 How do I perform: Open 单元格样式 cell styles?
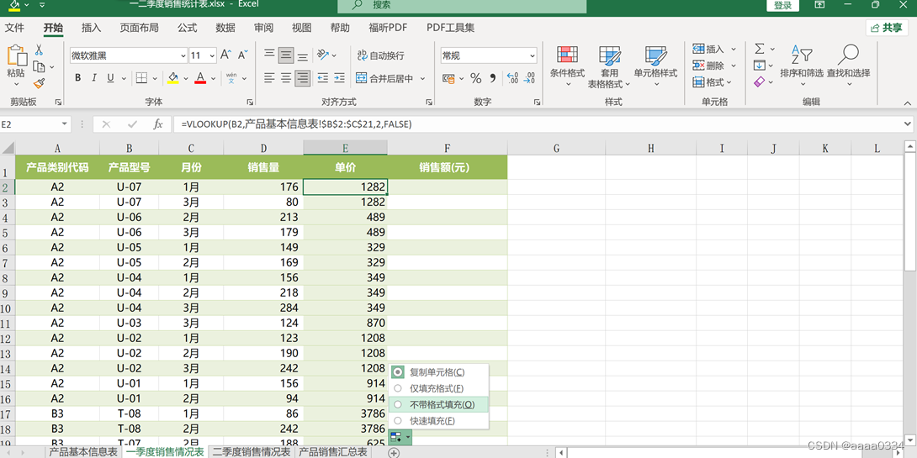[x=655, y=66]
